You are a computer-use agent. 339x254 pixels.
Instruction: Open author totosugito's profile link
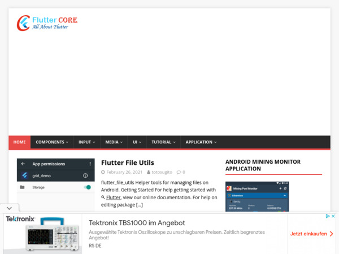[x=161, y=172]
